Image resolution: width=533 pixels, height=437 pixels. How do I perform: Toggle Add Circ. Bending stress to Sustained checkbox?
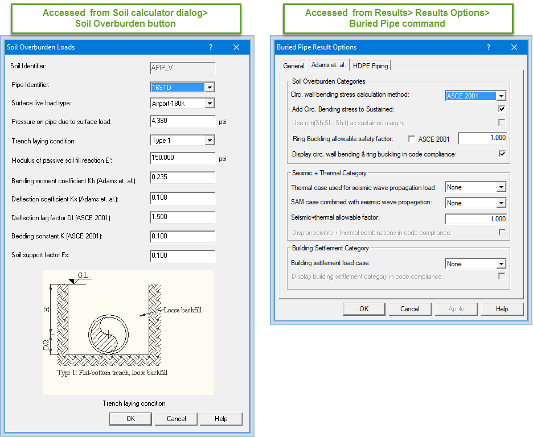click(501, 109)
